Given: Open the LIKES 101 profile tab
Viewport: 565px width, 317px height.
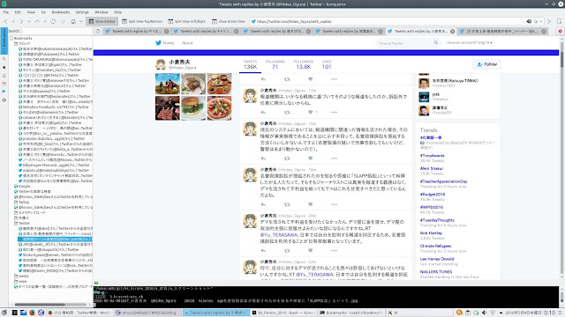Looking at the screenshot, I should (x=327, y=64).
